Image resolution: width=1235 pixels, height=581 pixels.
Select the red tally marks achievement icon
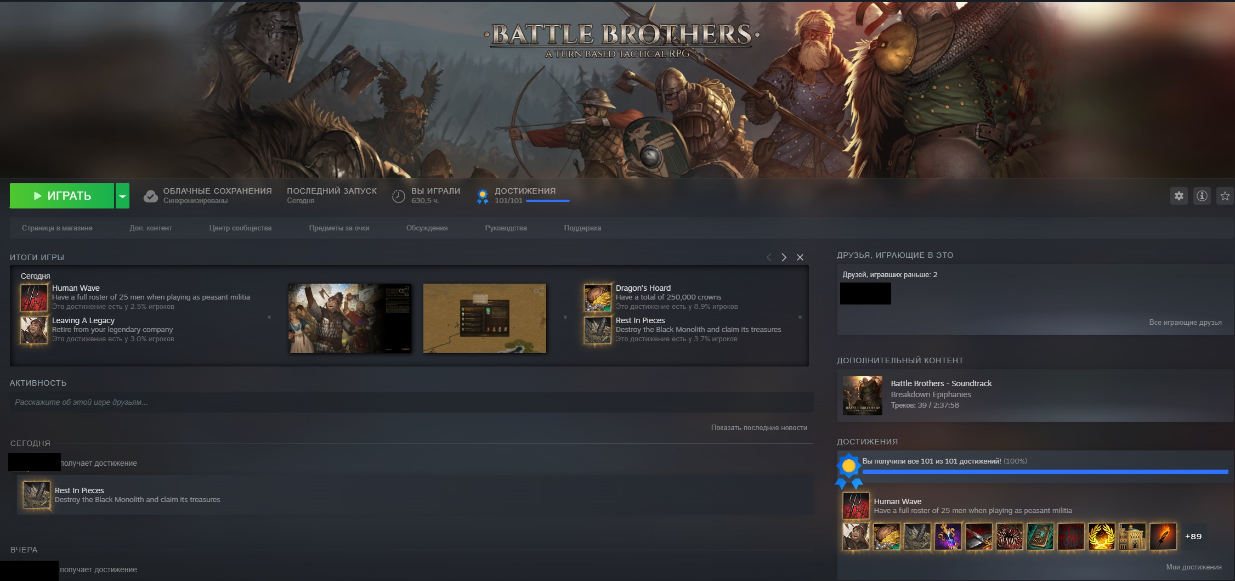pos(1071,537)
